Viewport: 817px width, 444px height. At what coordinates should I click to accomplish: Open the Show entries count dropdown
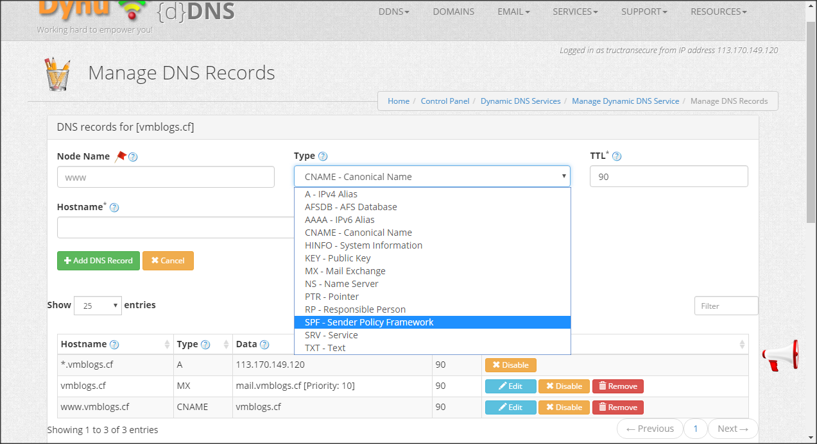pos(98,306)
